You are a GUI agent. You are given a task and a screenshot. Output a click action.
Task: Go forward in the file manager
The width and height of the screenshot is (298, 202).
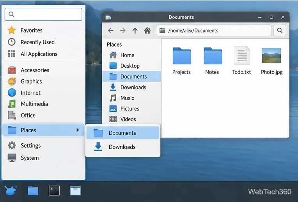click(x=122, y=30)
